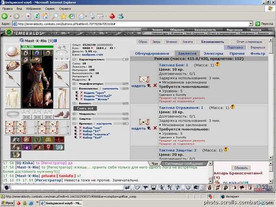Expand the Модификаторы section

(x=74, y=84)
